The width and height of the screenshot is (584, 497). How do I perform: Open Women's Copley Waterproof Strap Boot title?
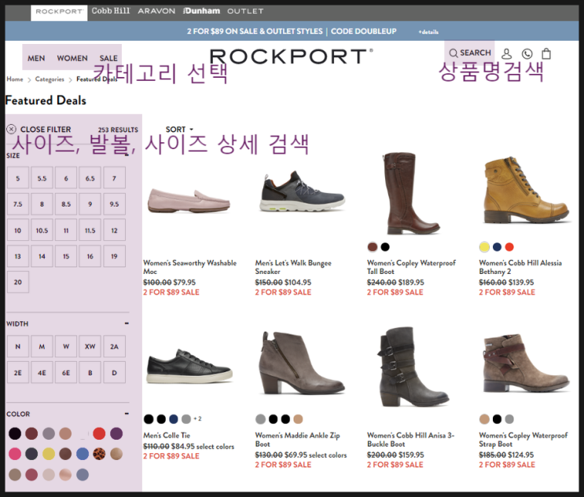pos(523,440)
